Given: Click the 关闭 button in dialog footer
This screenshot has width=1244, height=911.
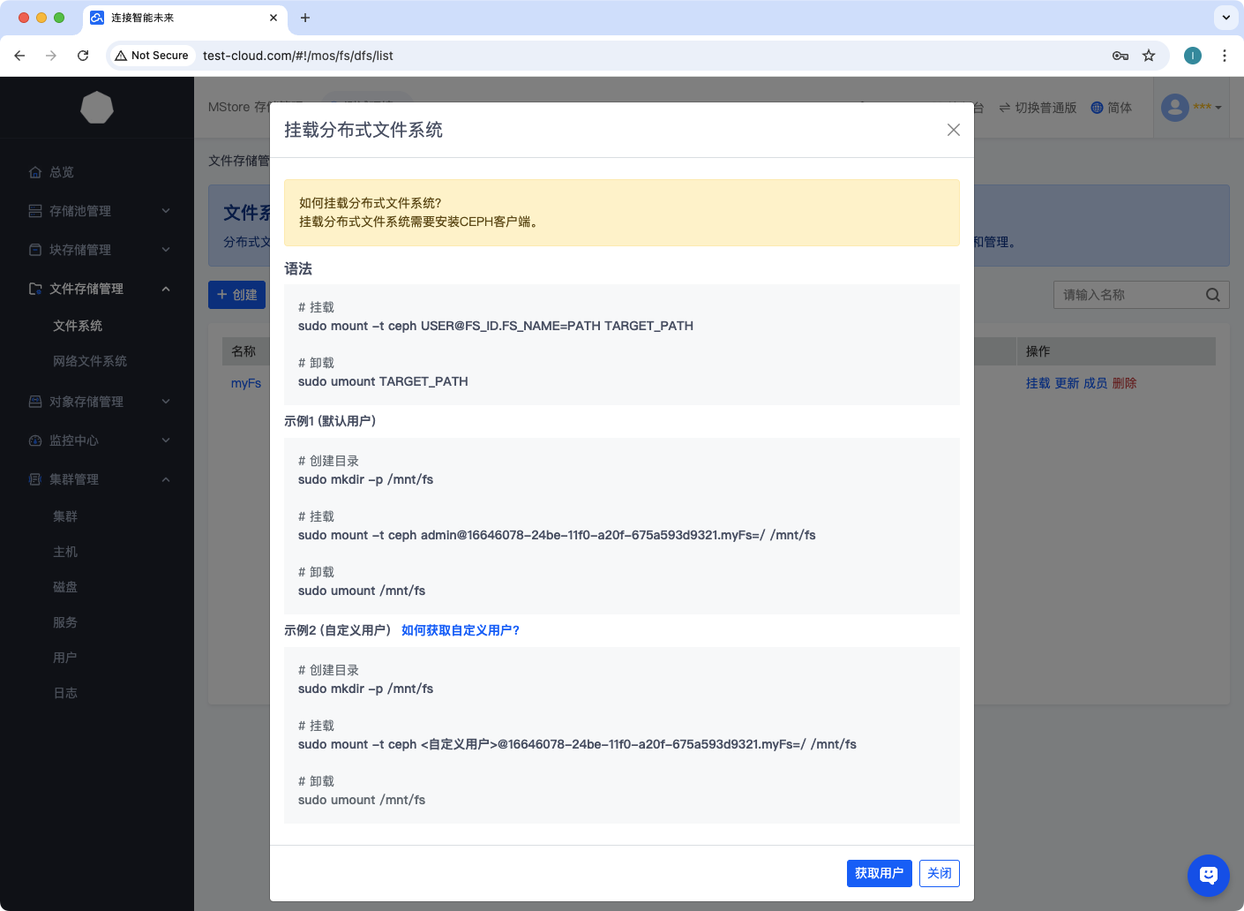Looking at the screenshot, I should point(939,873).
